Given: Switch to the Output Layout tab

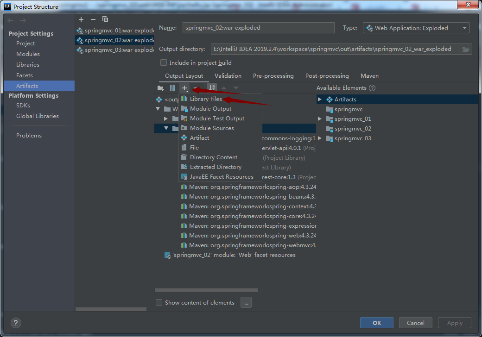Looking at the screenshot, I should 184,76.
